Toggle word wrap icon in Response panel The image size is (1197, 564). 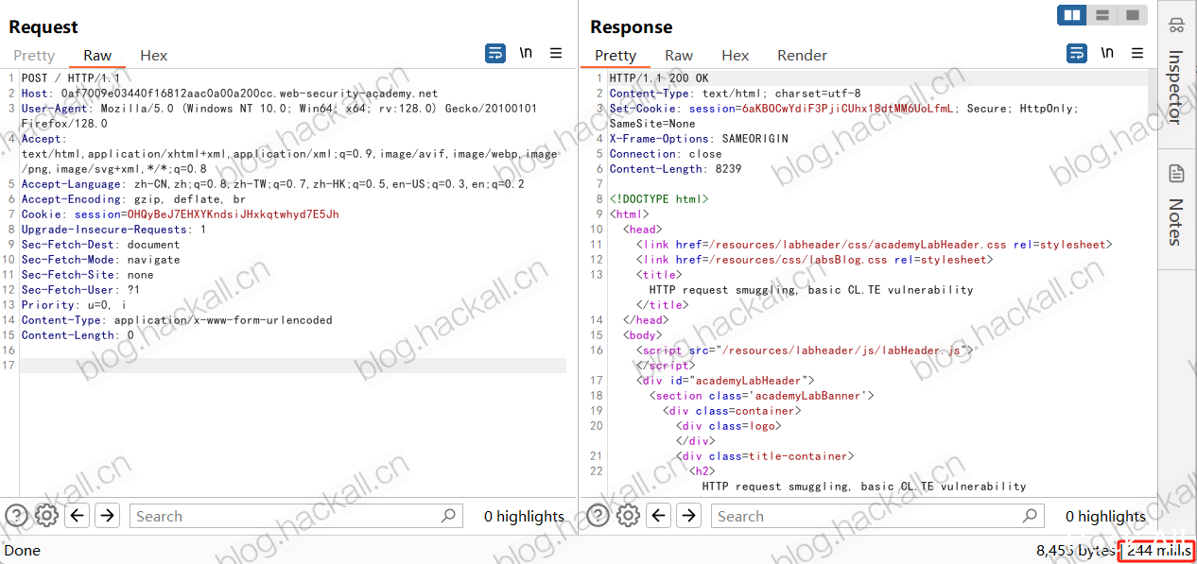[1077, 54]
